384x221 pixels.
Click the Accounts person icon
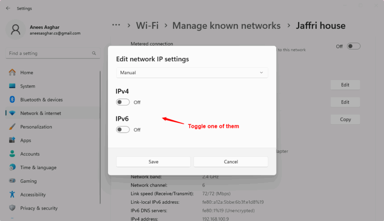click(x=12, y=154)
